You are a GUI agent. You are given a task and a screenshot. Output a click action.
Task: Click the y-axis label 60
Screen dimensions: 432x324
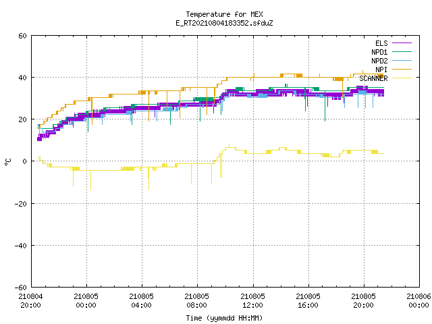(22, 36)
